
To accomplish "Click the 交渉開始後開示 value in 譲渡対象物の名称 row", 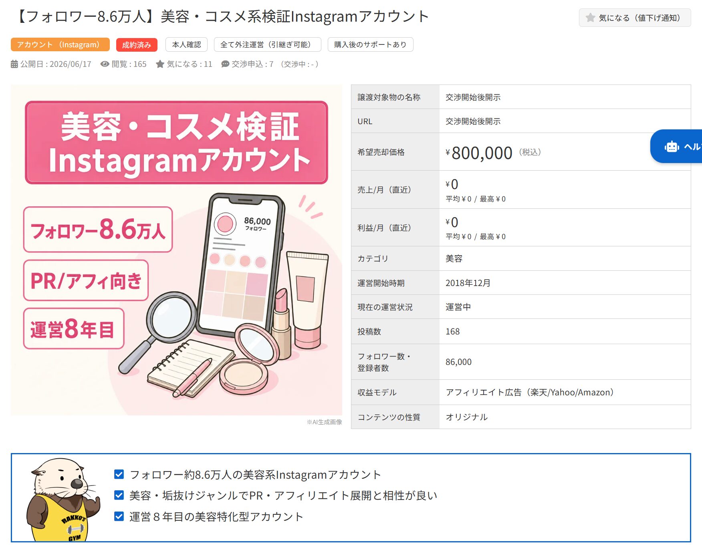I will (x=473, y=97).
